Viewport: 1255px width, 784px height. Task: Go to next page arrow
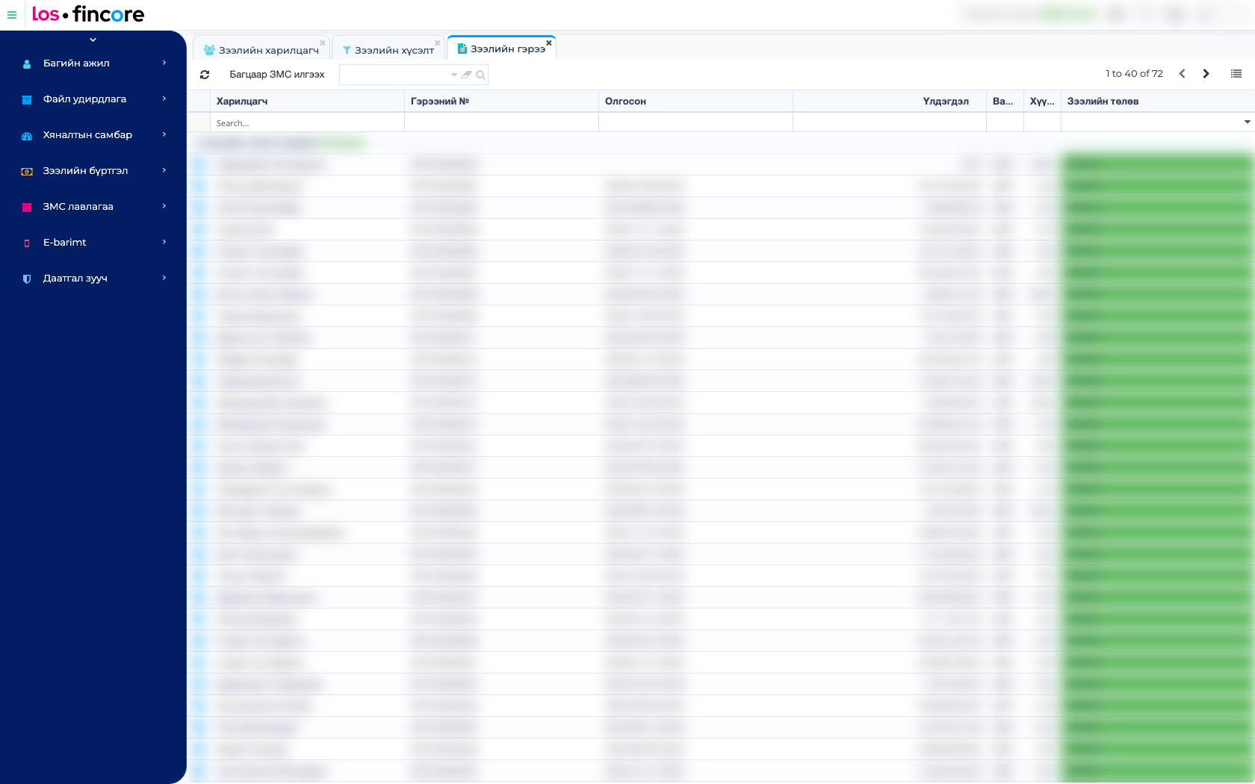point(1206,74)
